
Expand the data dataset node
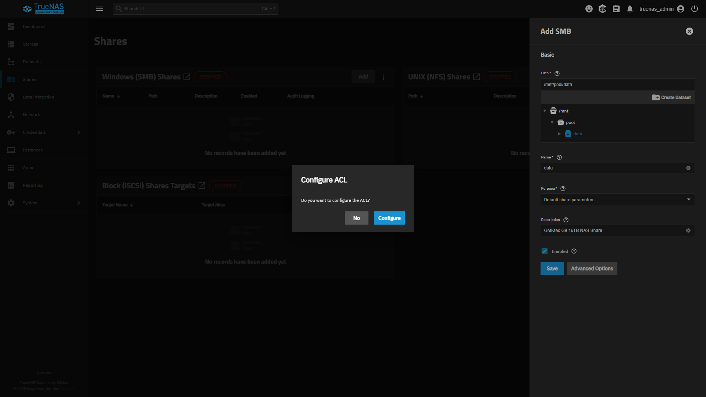559,134
